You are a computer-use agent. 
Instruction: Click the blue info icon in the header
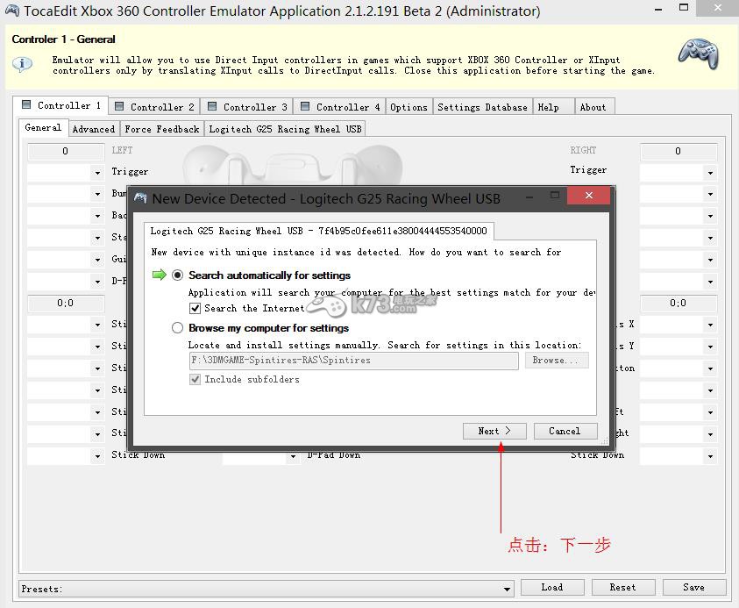coord(23,64)
